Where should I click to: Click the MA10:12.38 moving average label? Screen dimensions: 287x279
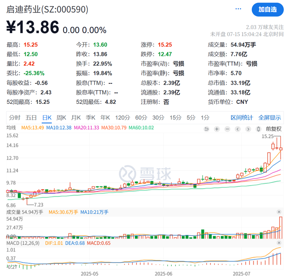(59, 128)
